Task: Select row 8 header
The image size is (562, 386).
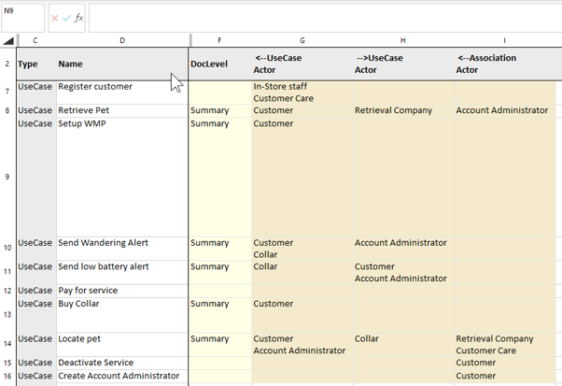Action: pyautogui.click(x=7, y=111)
